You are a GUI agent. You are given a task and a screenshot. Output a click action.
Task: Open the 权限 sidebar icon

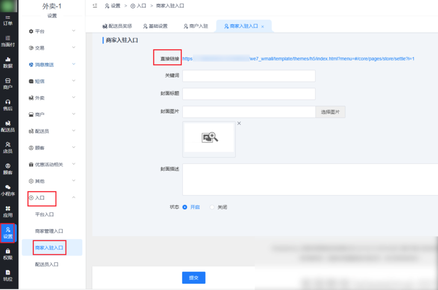[9, 254]
